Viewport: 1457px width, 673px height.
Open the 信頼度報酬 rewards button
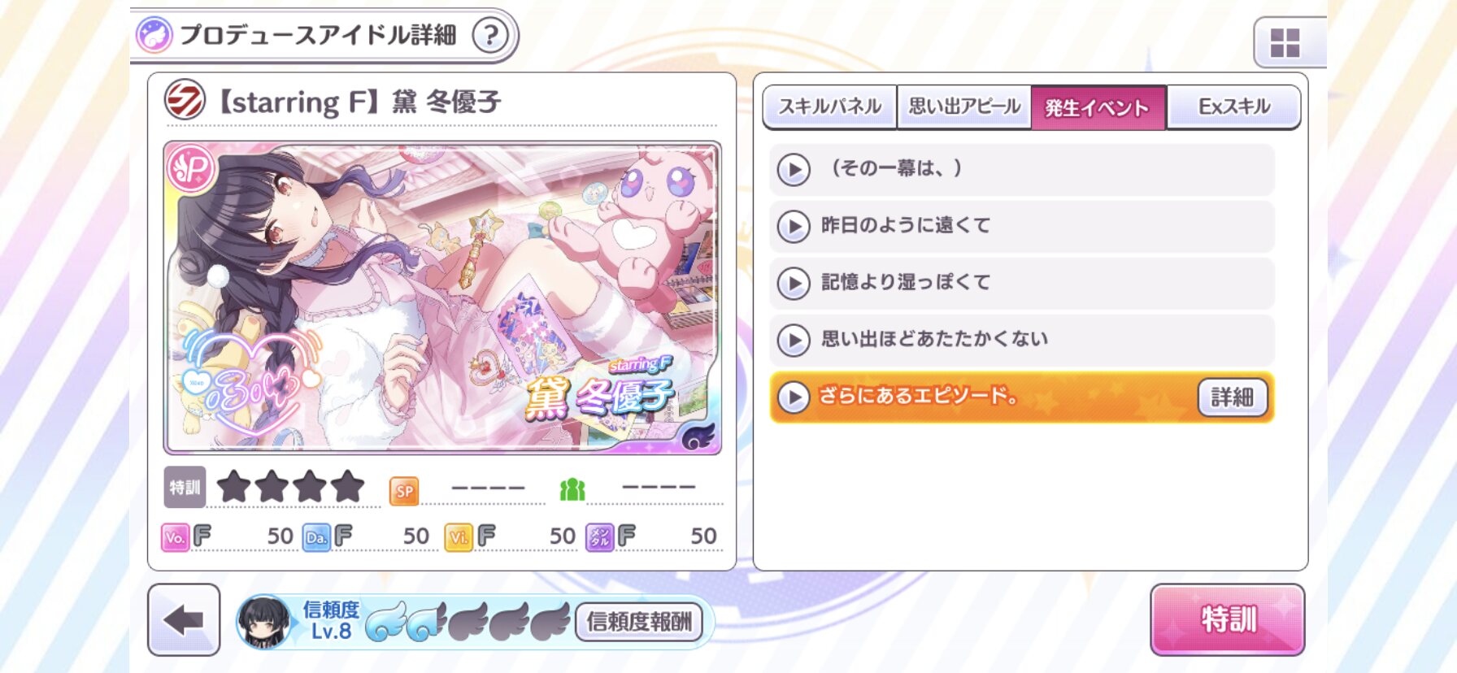pos(639,622)
